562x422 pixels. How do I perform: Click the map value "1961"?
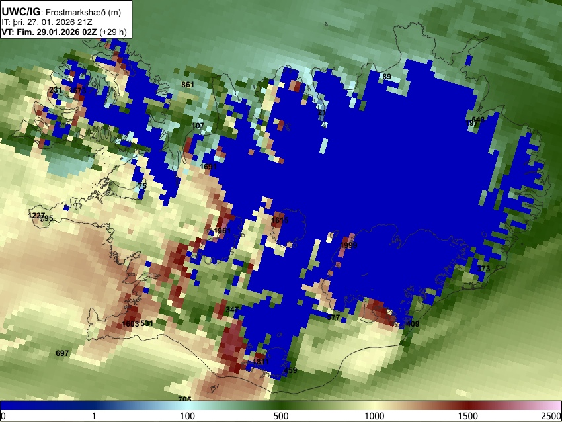[222, 231]
